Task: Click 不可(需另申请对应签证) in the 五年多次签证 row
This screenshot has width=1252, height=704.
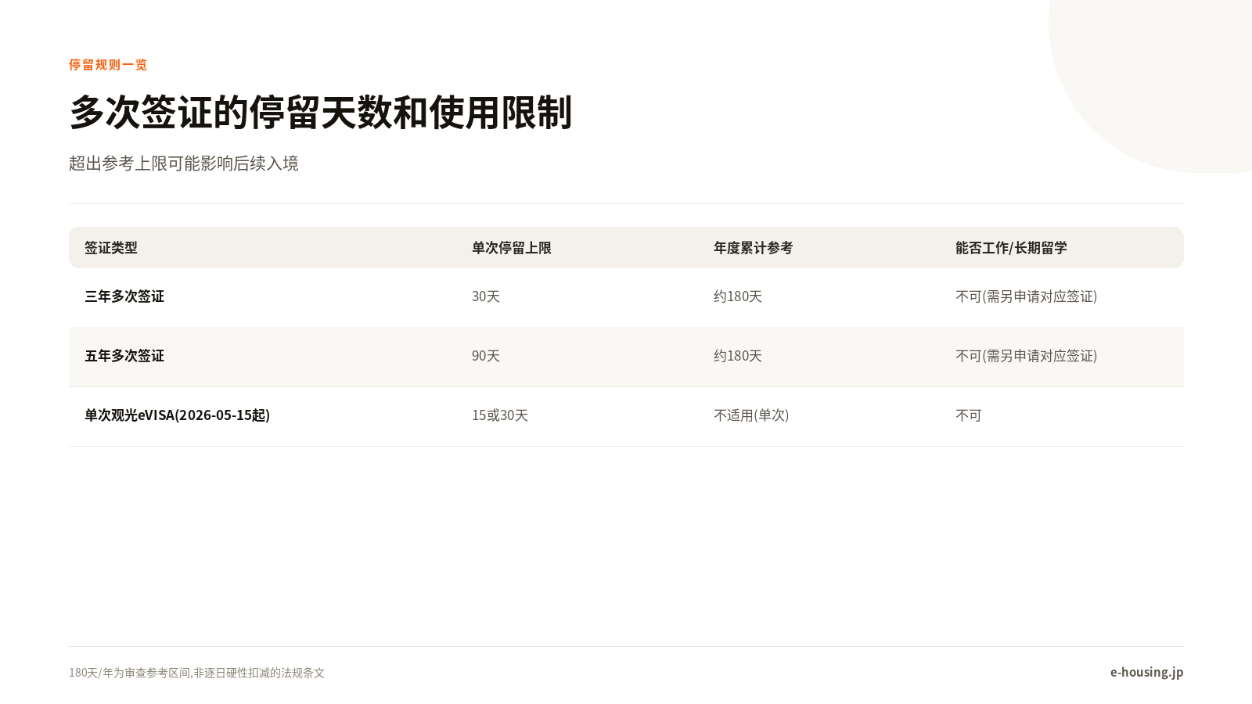Action: pos(1027,356)
